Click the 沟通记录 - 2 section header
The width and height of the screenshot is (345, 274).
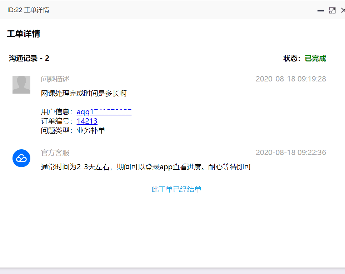29,58
